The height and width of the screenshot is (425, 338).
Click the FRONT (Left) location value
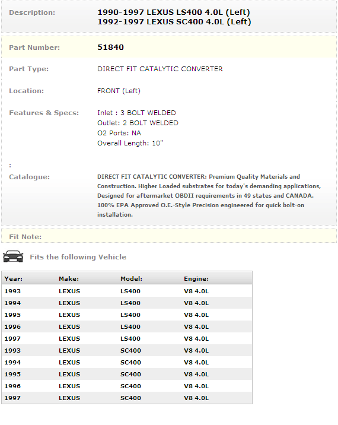pos(119,91)
